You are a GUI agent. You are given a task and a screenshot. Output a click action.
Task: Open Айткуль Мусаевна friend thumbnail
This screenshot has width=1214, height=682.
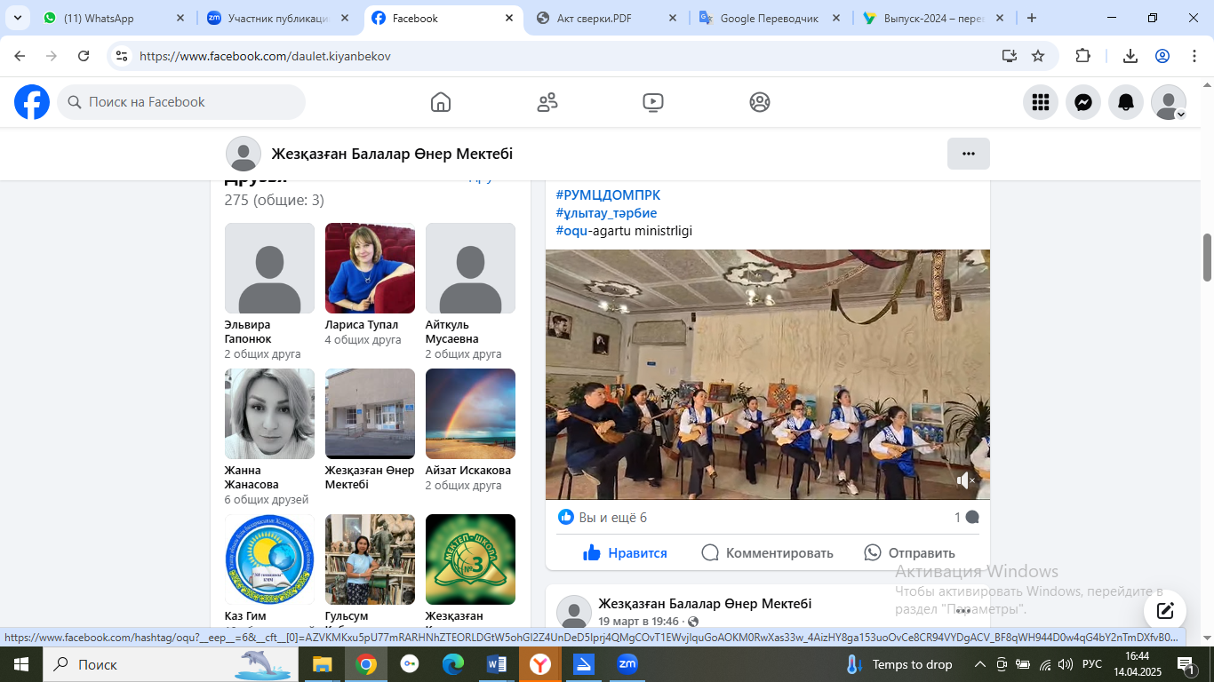tap(470, 268)
